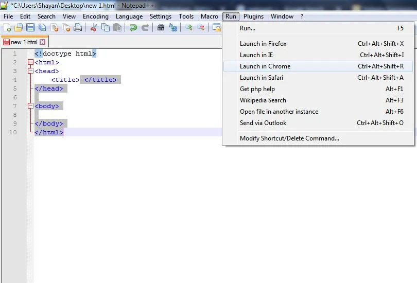Open the Search menu
417x283 pixels.
coord(46,16)
